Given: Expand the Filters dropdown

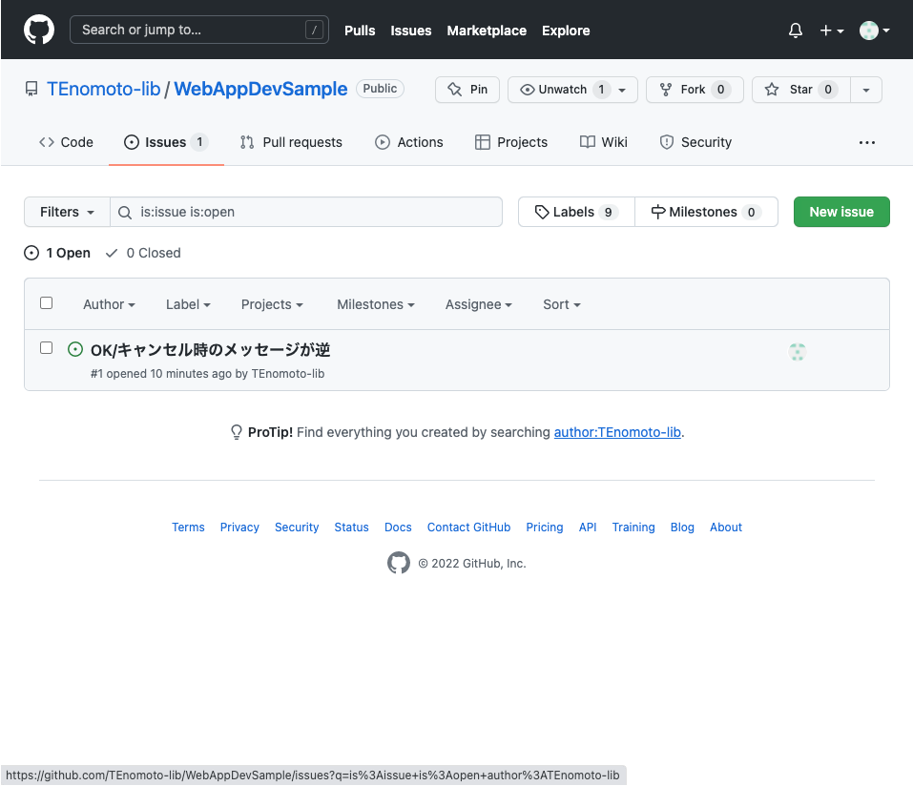Looking at the screenshot, I should tap(67, 212).
